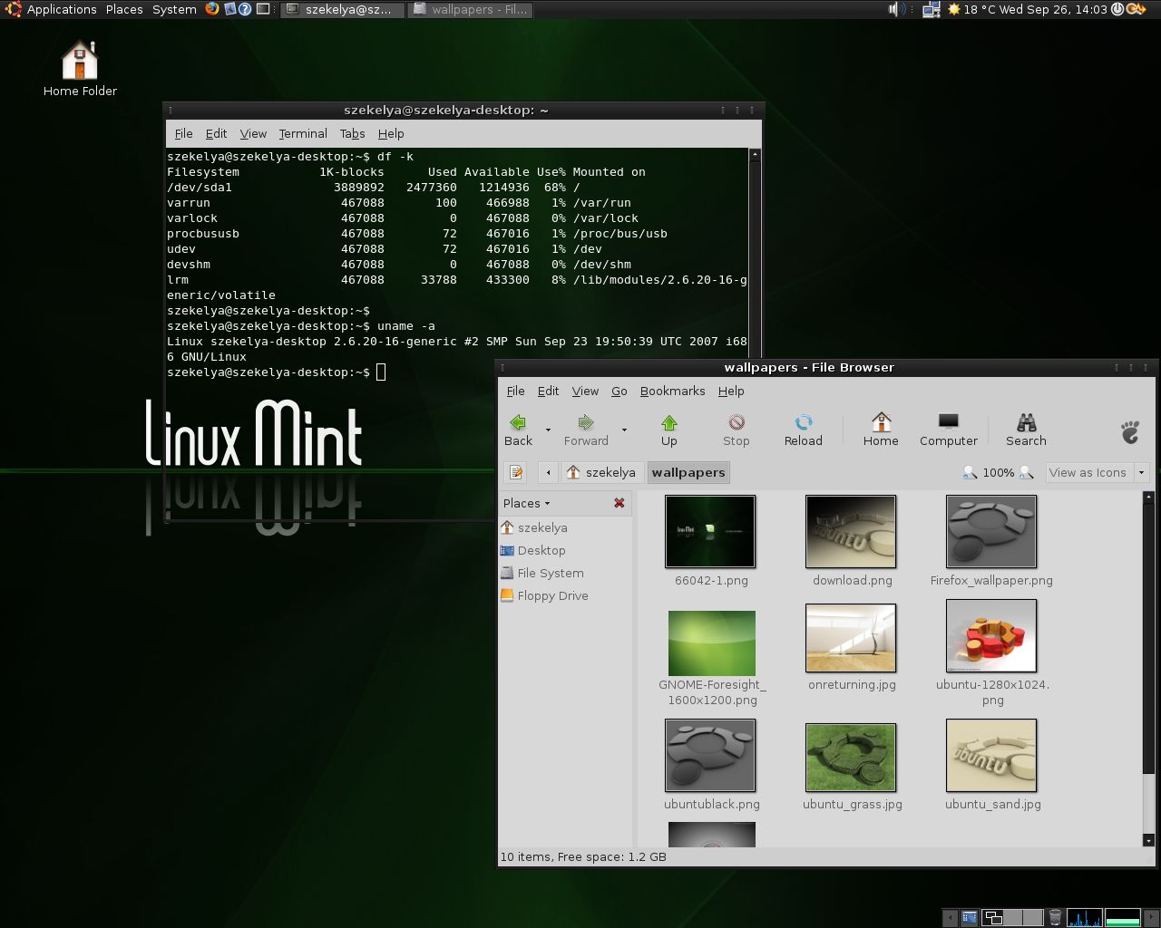Click the Up toolbar button
The width and height of the screenshot is (1161, 928).
[668, 430]
